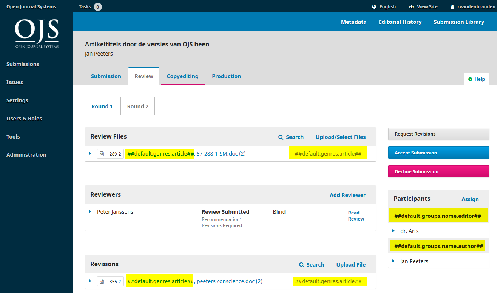Screen dimensions: 497x293
Task: Click reviewer name Peter Janssens
Action: tap(115, 212)
